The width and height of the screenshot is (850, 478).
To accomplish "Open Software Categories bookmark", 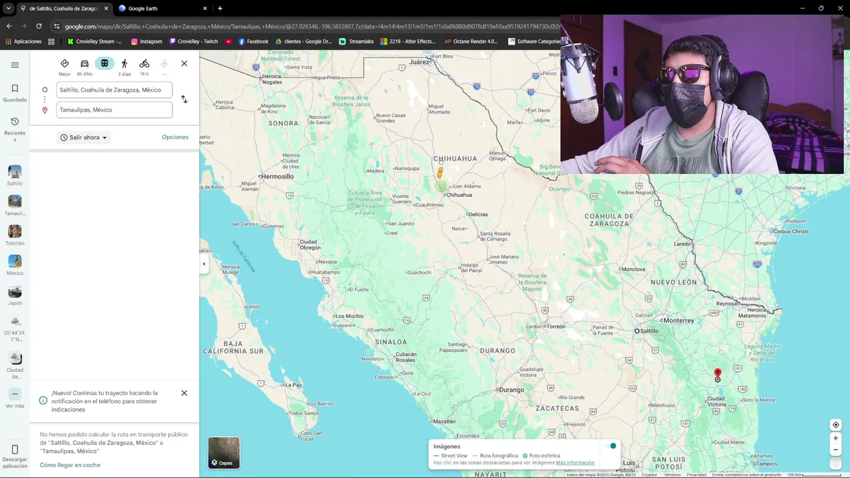I will [535, 41].
